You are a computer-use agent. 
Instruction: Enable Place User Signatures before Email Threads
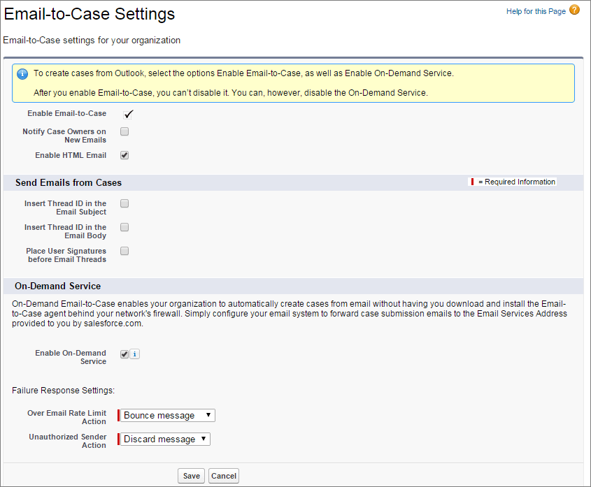point(124,251)
